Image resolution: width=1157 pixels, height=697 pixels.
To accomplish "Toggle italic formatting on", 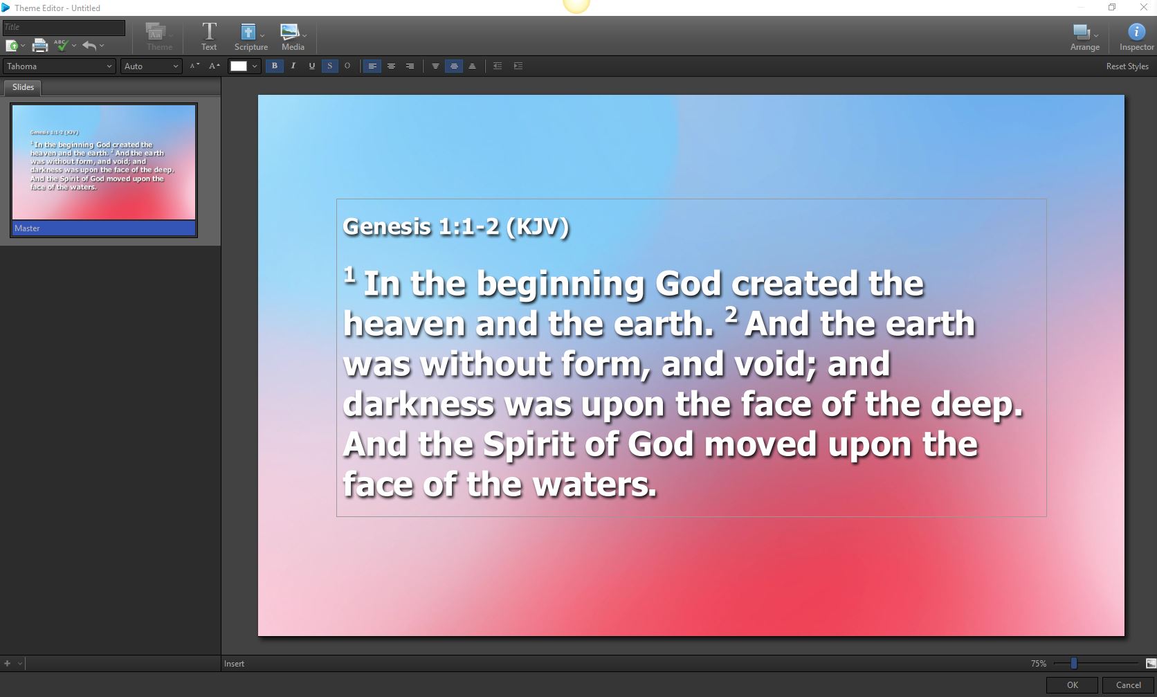I will pyautogui.click(x=293, y=66).
